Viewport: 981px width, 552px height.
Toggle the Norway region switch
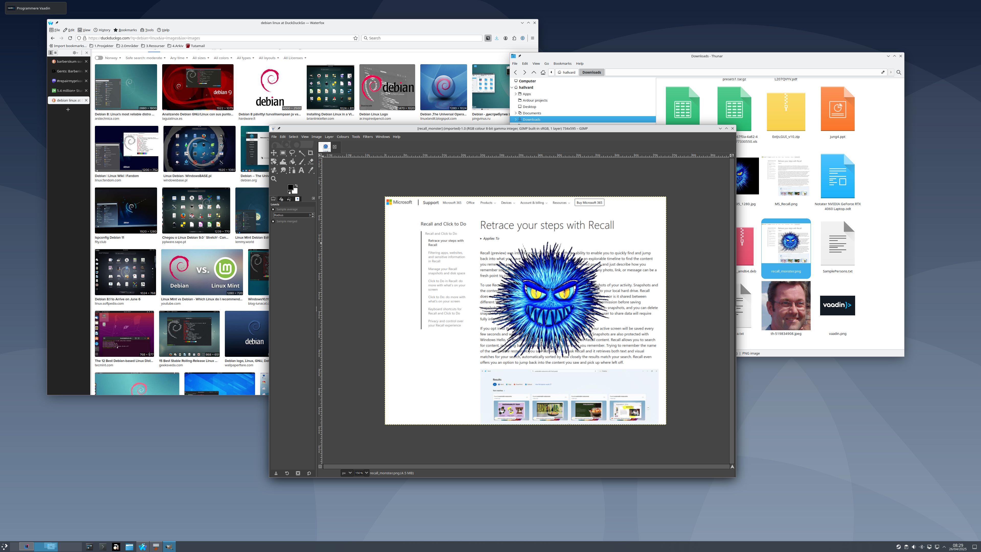pos(99,58)
